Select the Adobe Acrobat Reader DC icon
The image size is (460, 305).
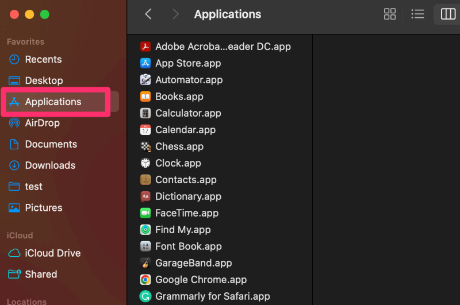pyautogui.click(x=145, y=47)
